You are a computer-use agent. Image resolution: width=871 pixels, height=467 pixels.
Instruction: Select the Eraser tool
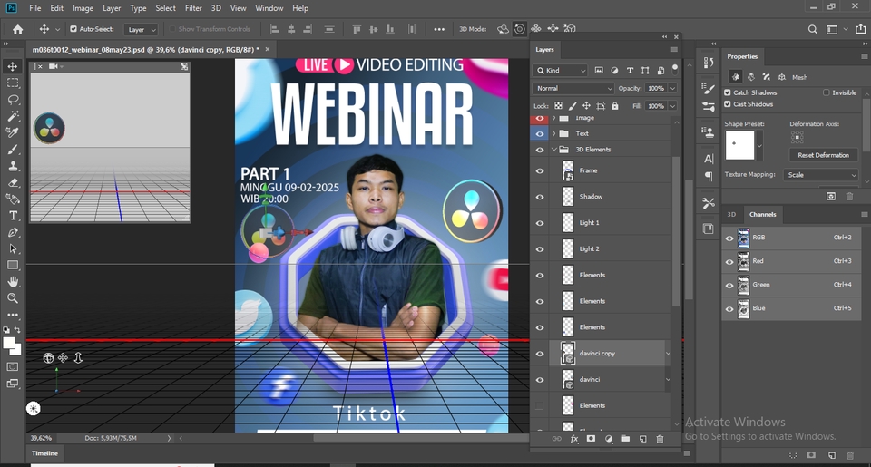(12, 182)
